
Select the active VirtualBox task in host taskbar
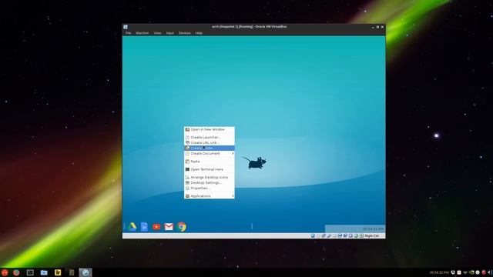86,272
